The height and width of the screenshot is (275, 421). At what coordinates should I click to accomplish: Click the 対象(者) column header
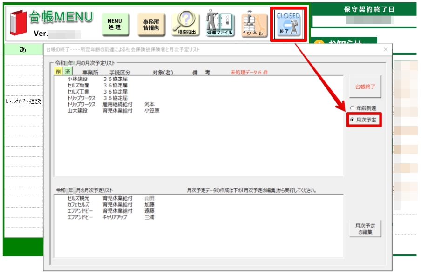pyautogui.click(x=163, y=73)
